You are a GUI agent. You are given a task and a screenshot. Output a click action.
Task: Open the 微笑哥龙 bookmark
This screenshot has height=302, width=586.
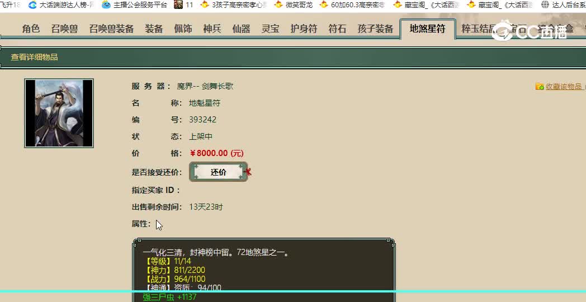click(x=294, y=5)
